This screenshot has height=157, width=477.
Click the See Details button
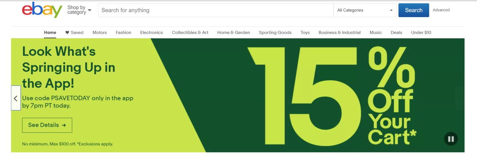[x=47, y=125]
